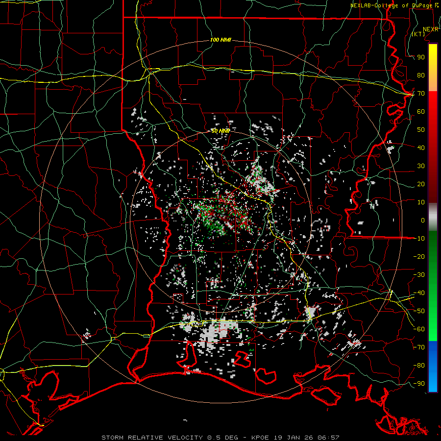The image size is (441, 441).
Task: Click the 70 value on velocity scale
Action: tap(421, 94)
